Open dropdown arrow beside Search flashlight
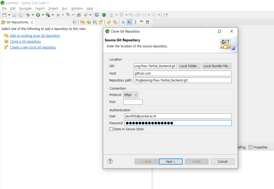This screenshot has width=274, height=189. click(x=90, y=15)
